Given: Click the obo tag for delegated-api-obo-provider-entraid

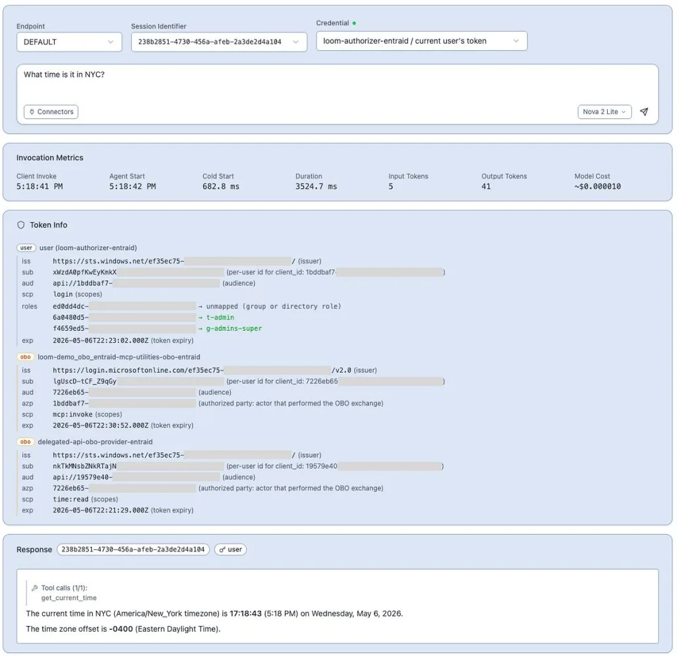Looking at the screenshot, I should coord(26,442).
